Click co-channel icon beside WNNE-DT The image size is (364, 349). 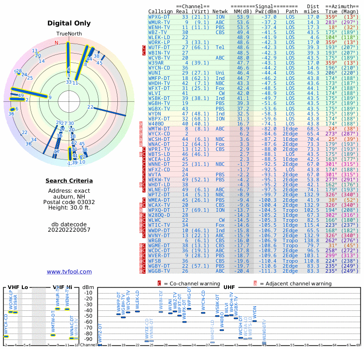pos(144,164)
